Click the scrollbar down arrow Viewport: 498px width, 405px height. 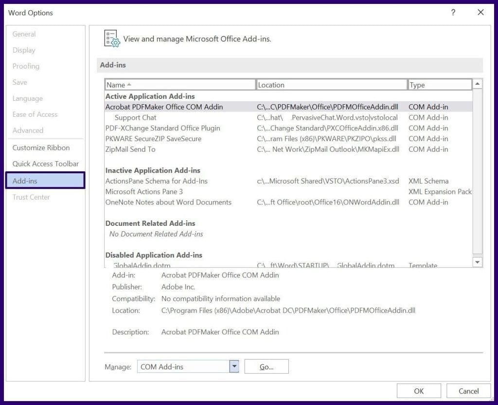477,262
